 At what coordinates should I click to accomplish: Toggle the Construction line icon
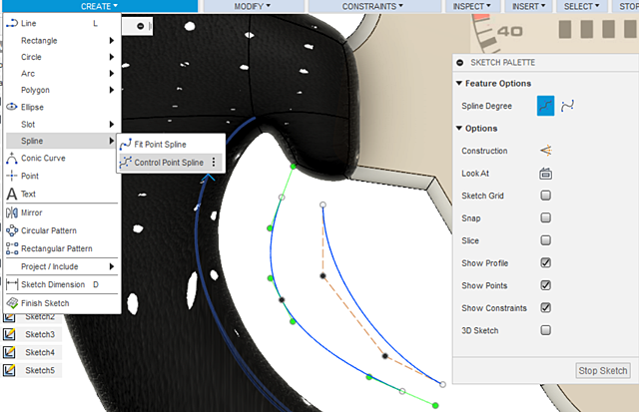point(546,151)
